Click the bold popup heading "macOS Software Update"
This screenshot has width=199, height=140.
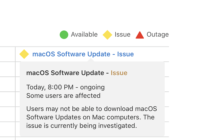click(65, 73)
